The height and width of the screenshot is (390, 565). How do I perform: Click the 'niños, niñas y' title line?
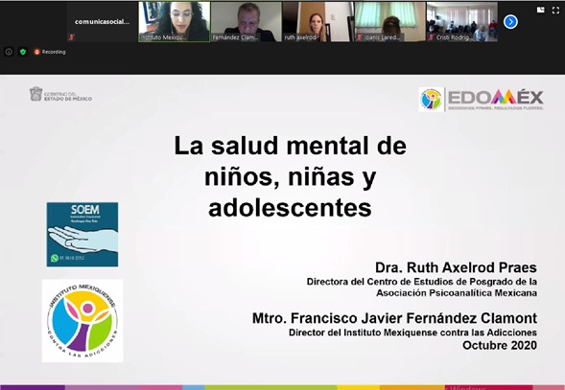(x=291, y=177)
